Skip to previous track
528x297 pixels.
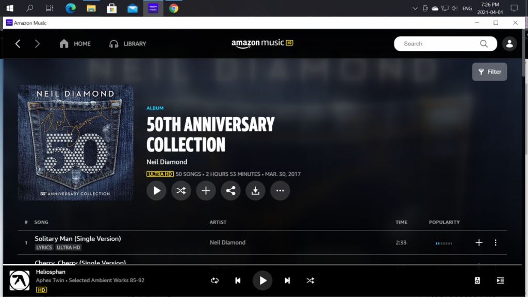[x=238, y=280]
